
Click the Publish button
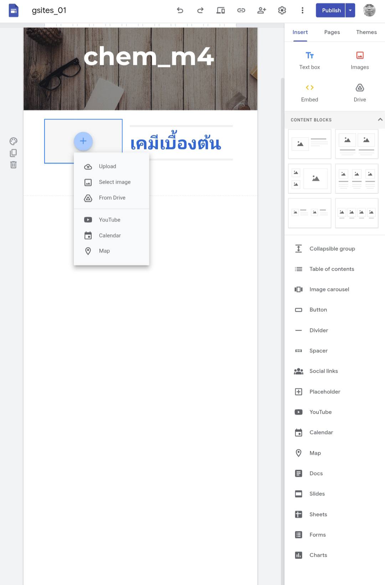331,10
